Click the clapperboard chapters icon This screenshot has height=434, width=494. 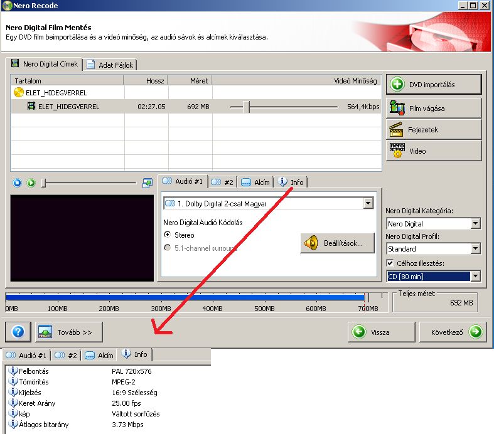(x=396, y=129)
